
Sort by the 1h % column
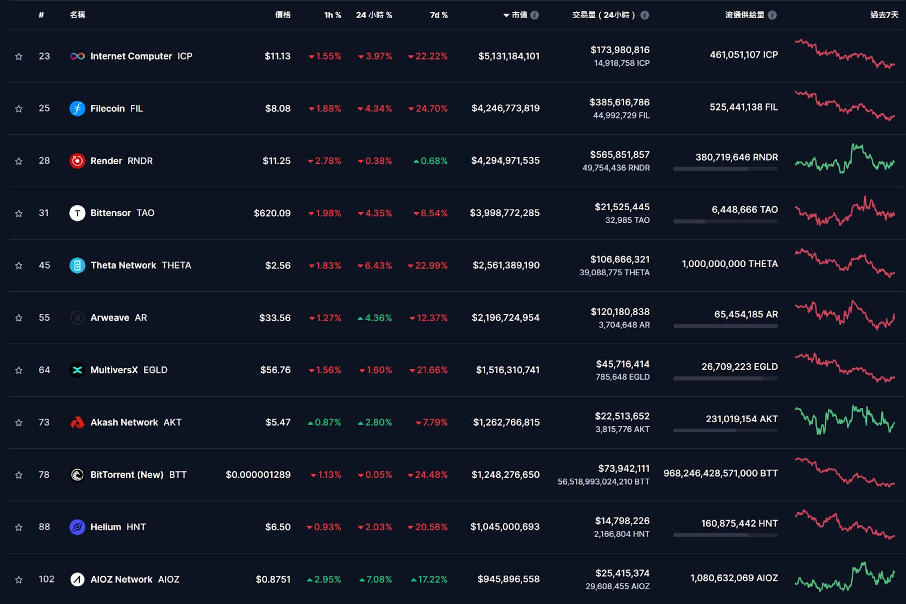(332, 15)
